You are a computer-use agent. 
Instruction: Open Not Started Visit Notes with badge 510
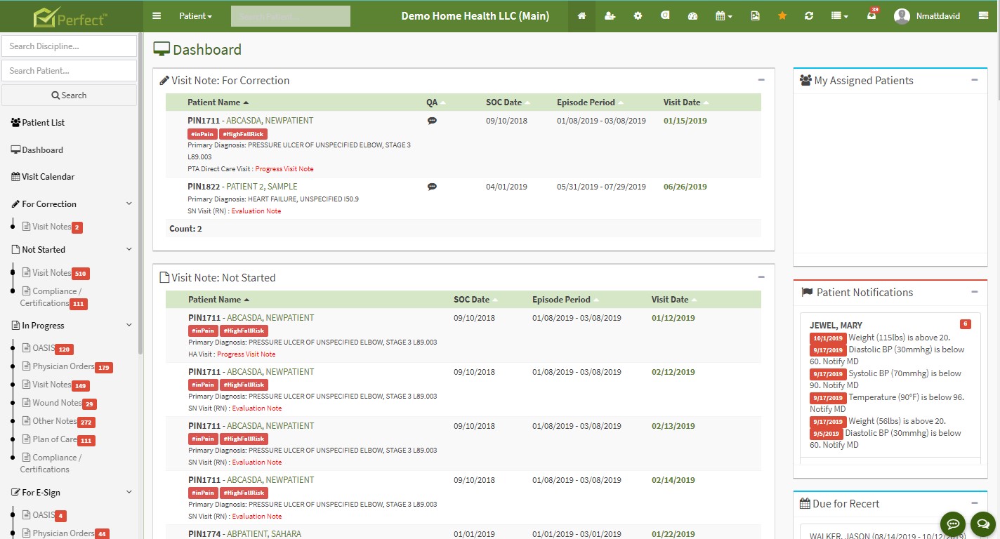click(55, 273)
